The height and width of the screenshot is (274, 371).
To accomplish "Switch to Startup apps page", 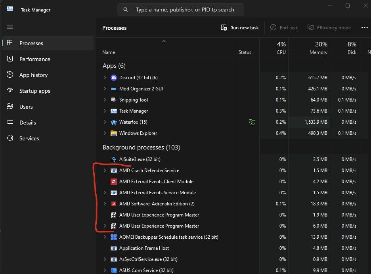I will point(35,91).
